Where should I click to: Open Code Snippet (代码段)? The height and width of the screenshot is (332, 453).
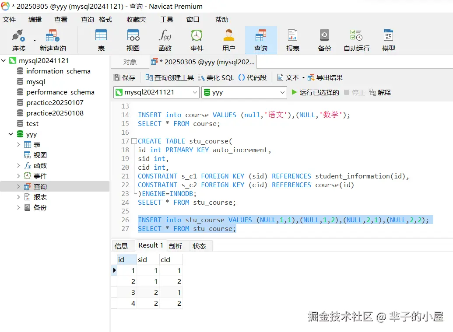(x=253, y=77)
